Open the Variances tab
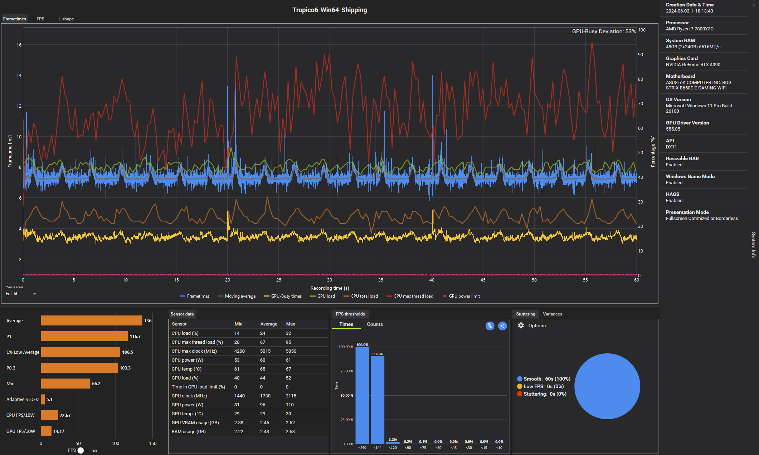This screenshot has height=455, width=759. pyautogui.click(x=552, y=314)
